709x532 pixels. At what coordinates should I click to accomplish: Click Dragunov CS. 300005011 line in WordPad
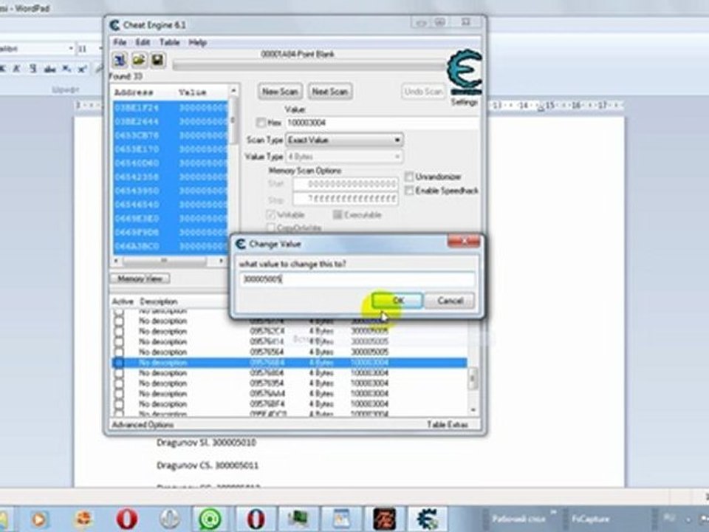pyautogui.click(x=208, y=465)
